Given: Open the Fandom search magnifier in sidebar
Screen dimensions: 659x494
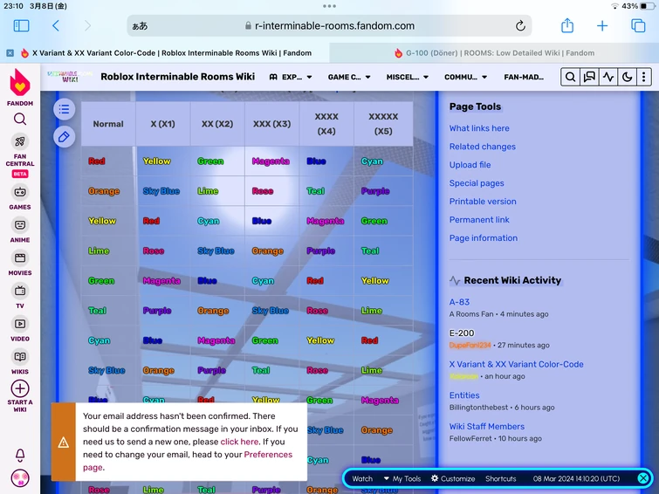Looking at the screenshot, I should (20, 120).
